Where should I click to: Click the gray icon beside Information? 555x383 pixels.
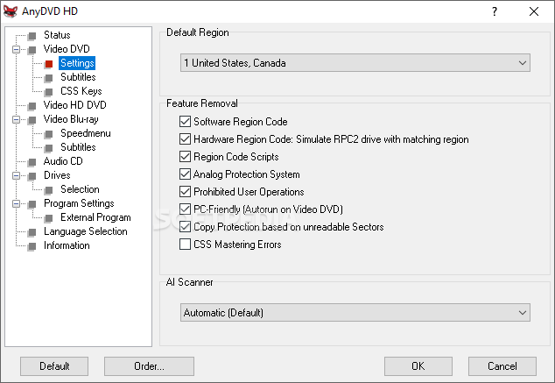tap(32, 246)
